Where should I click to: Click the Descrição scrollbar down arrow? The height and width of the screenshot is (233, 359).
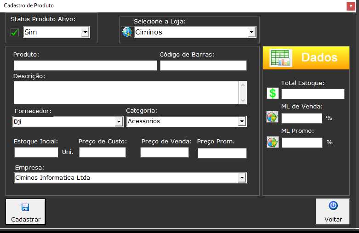coord(243,100)
